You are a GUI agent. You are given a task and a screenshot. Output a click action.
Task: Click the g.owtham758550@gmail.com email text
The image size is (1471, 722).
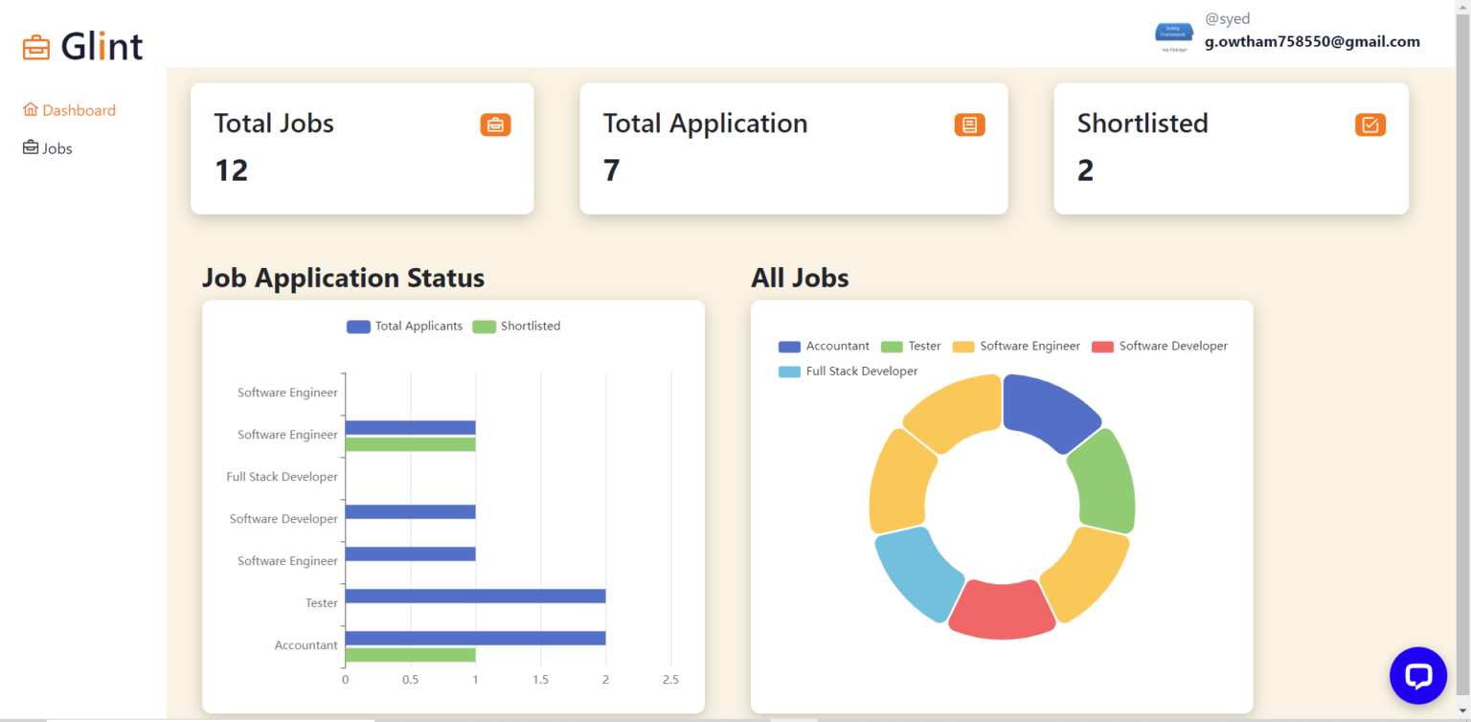coord(1312,41)
